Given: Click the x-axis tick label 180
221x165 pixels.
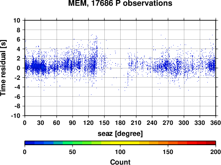Looking at the screenshot, I should point(120,123).
